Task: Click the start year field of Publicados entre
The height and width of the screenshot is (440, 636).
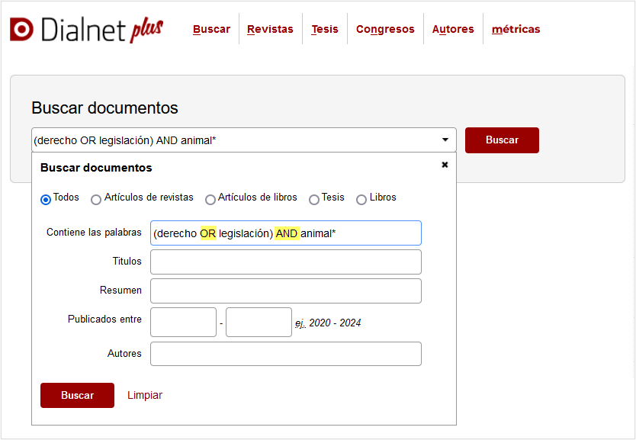Action: pos(183,322)
